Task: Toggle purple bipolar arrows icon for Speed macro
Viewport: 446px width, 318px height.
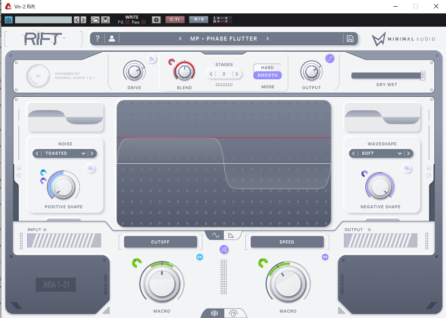Action: 325,257
